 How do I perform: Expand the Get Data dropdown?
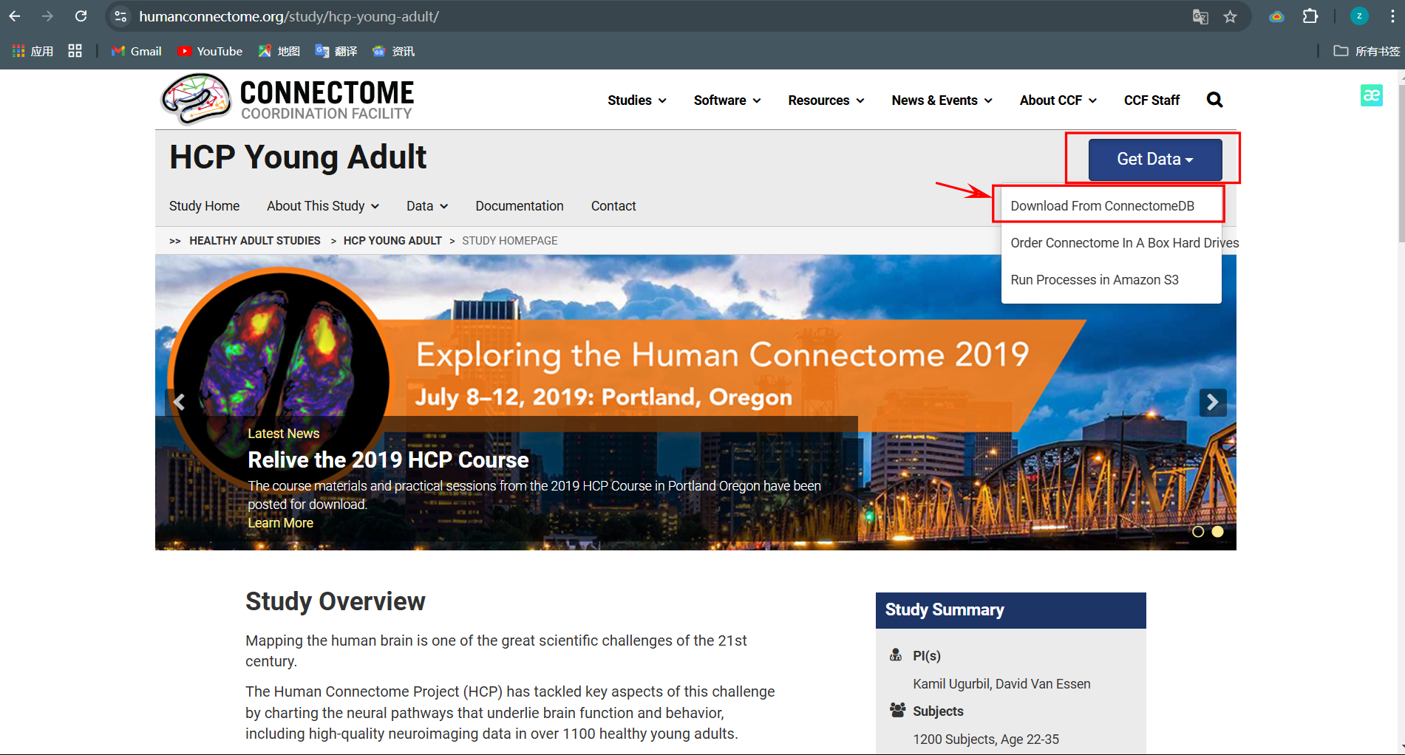1154,159
